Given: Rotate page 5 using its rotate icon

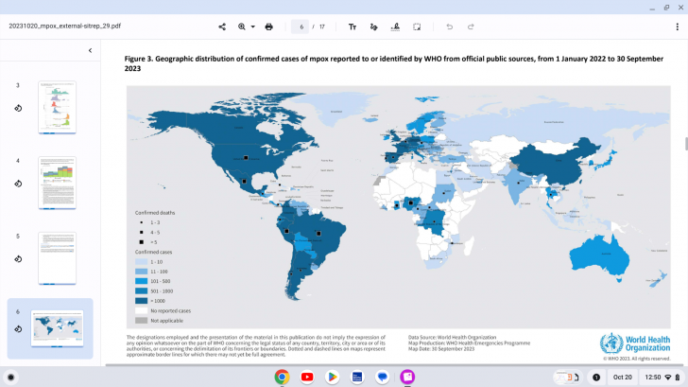Looking at the screenshot, I should (18, 258).
